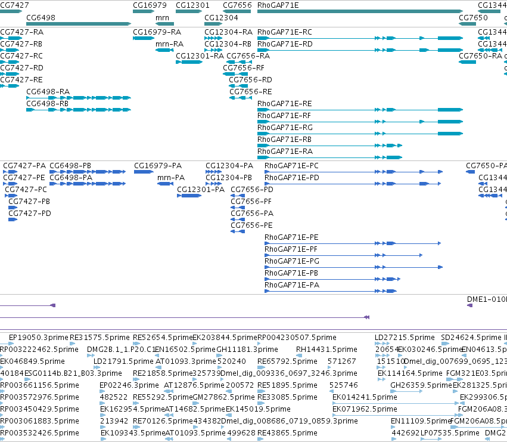Click protein CG7427-PD label
The image size is (507, 442).
click(x=30, y=214)
